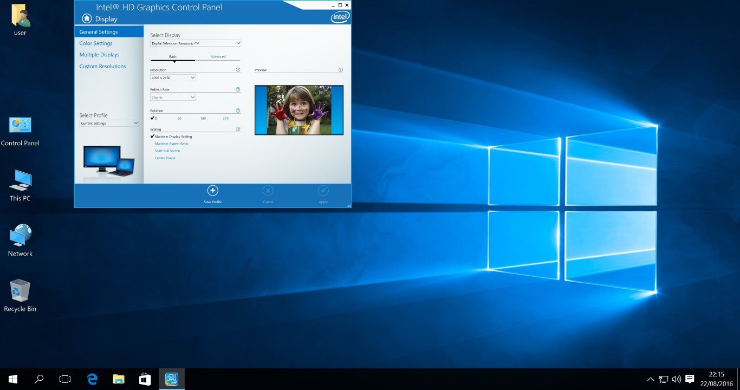Screen dimensions: 740x390
Task: Select Maintain Display Scaling option
Action: click(x=171, y=136)
